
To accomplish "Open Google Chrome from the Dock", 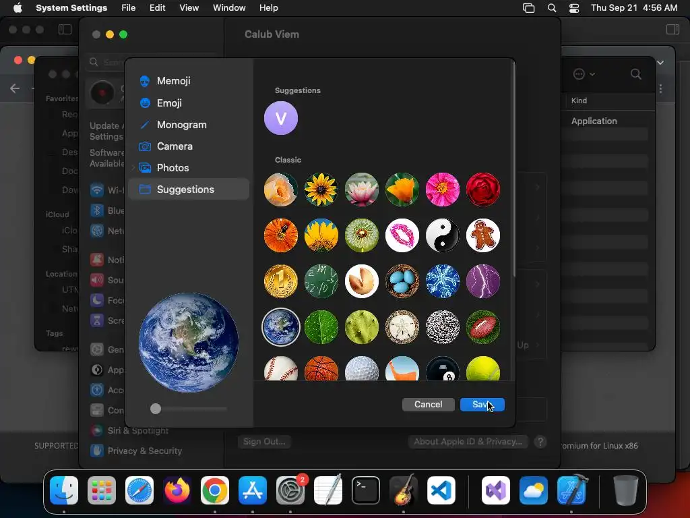I will [215, 490].
